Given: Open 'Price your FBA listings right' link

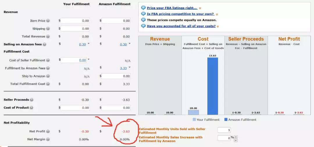Looking at the screenshot, I should [172, 8].
